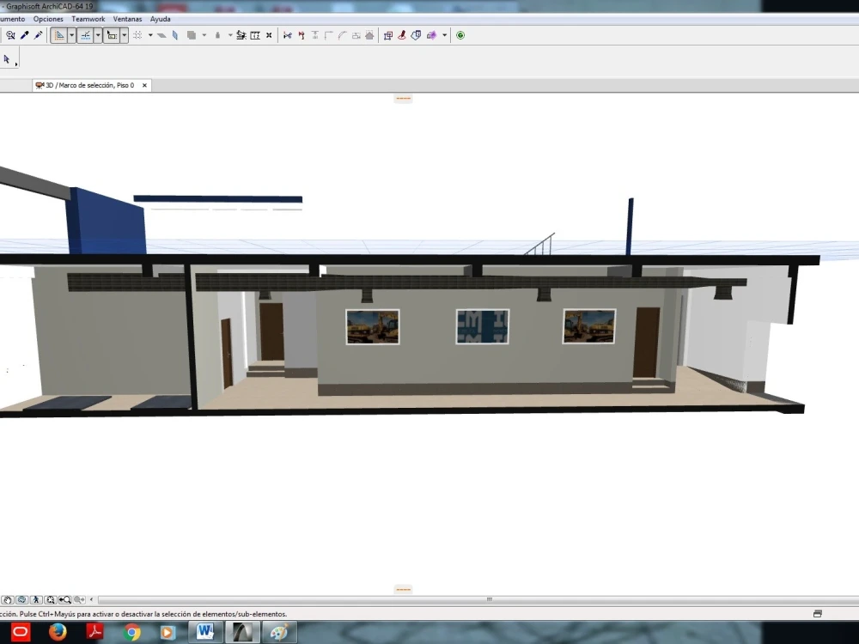The width and height of the screenshot is (859, 644).
Task: Select the Arrow pointer tool
Action: [x=7, y=58]
